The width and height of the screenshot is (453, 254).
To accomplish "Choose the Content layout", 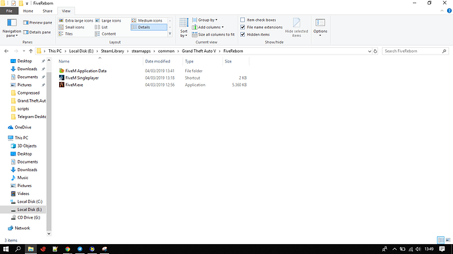I will click(106, 34).
